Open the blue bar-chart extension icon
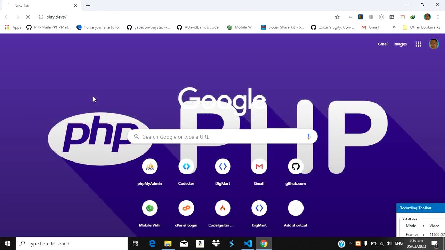445x250 pixels. 361,17
